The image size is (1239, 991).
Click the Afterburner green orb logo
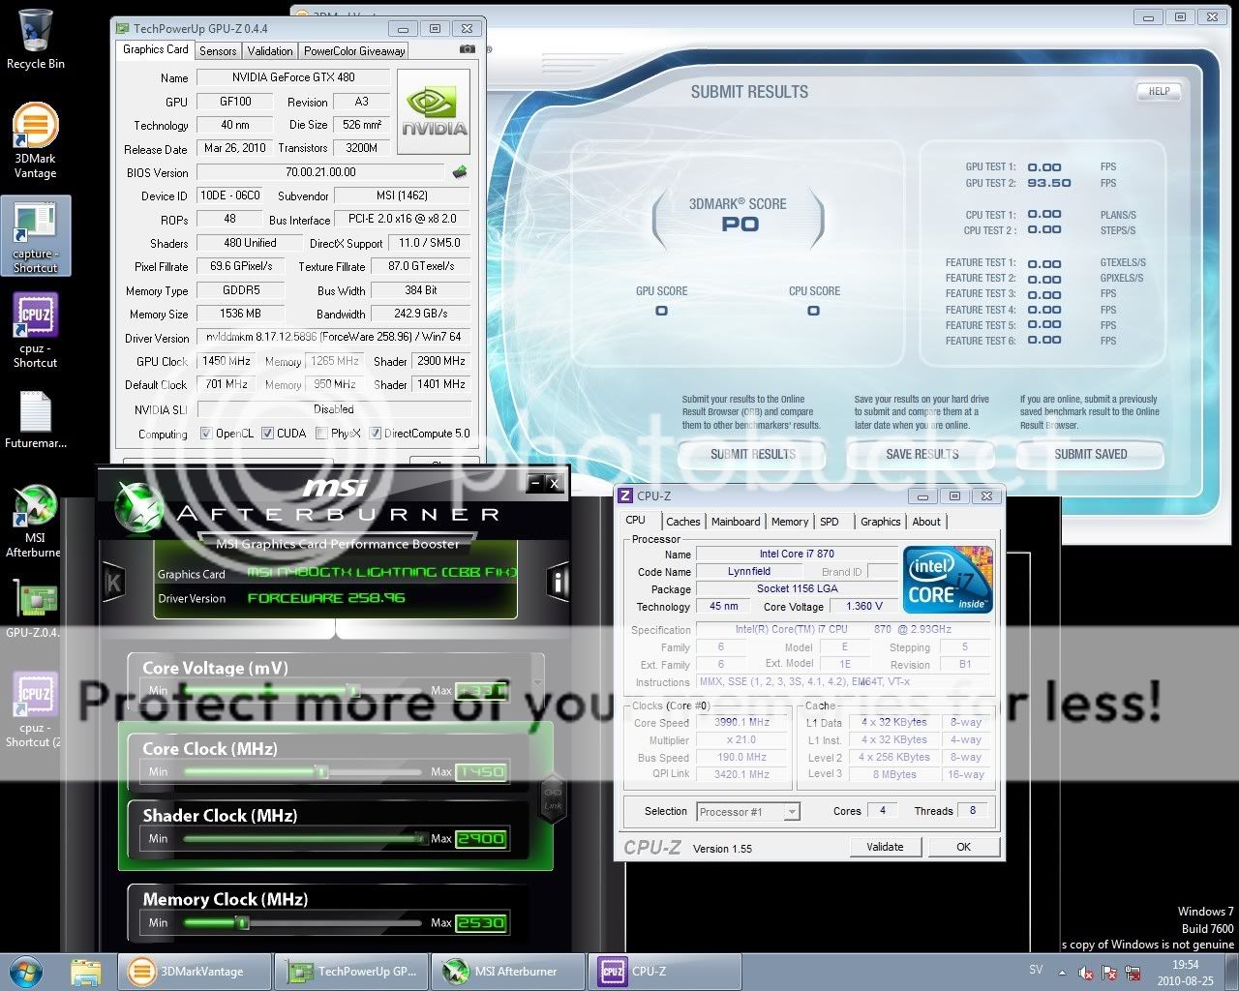tap(137, 507)
